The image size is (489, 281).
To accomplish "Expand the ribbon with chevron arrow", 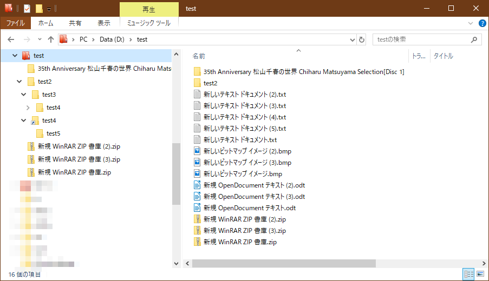I will 471,23.
